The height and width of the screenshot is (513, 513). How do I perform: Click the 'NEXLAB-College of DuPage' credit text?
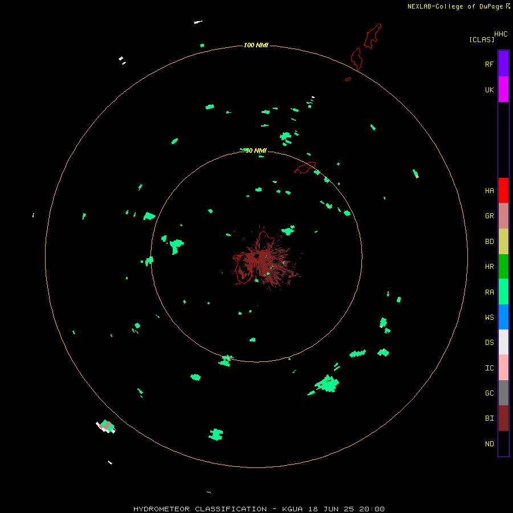point(455,6)
